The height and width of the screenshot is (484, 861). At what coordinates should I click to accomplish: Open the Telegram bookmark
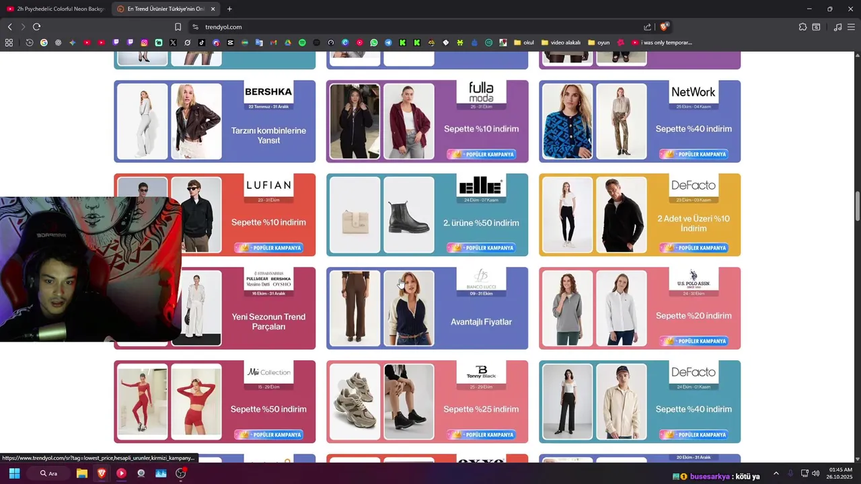[x=388, y=42]
